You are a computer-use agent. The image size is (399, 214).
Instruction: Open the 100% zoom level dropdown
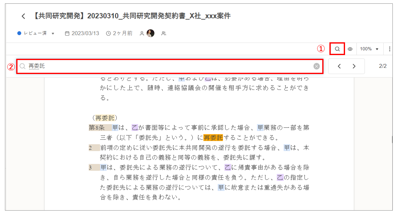(369, 49)
